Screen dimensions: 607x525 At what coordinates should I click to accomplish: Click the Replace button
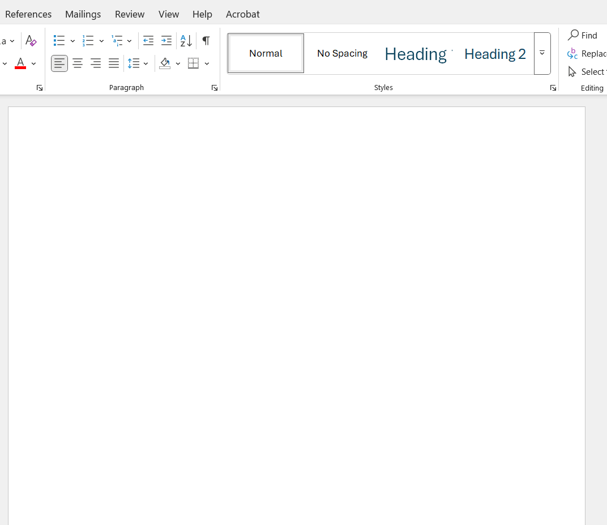click(587, 53)
